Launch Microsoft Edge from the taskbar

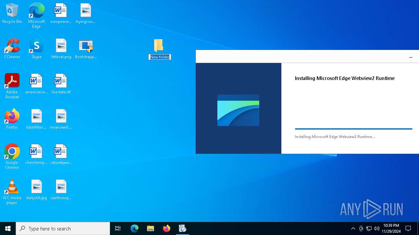[x=135, y=228]
